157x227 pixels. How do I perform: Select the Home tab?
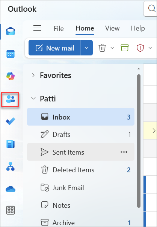click(x=85, y=28)
